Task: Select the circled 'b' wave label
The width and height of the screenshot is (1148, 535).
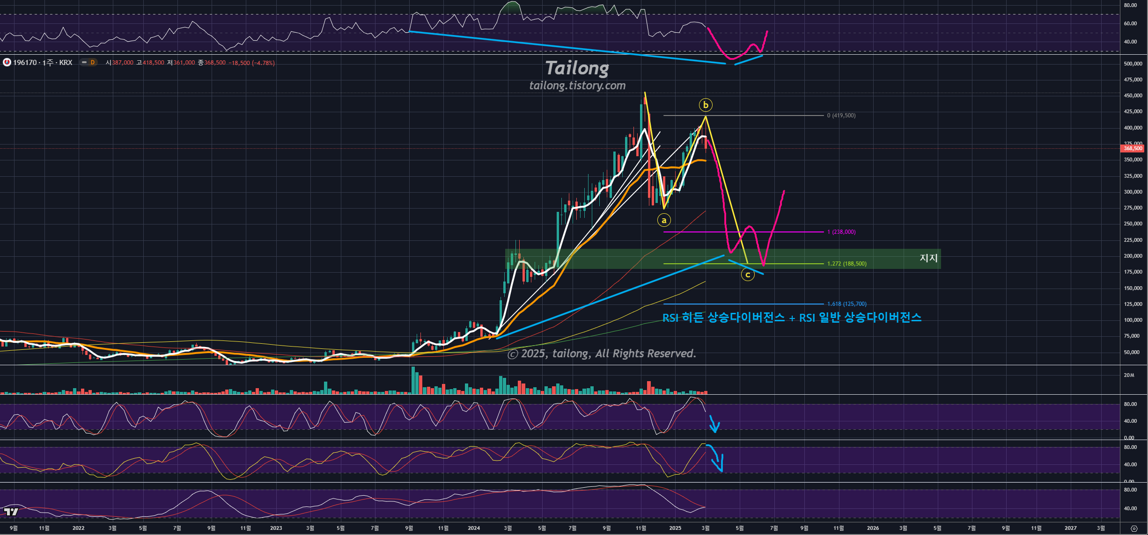Action: [x=705, y=105]
